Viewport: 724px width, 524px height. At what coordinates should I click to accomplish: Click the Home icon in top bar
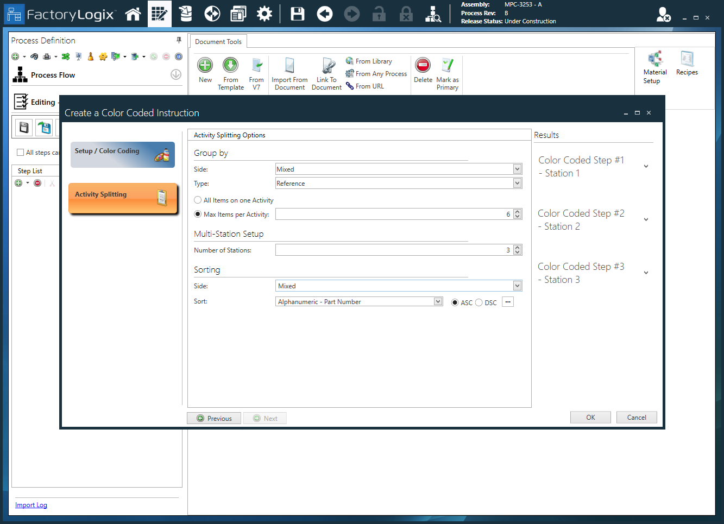(133, 14)
